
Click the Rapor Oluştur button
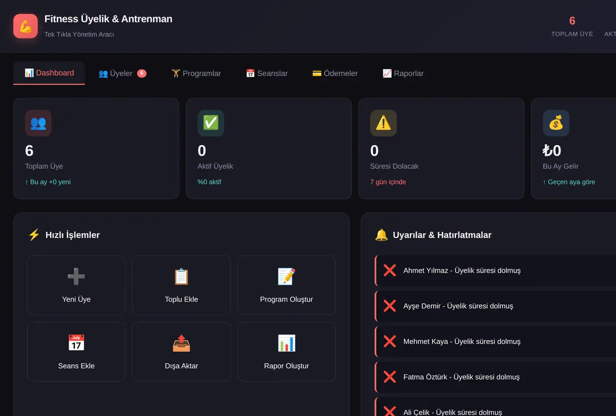pos(286,352)
